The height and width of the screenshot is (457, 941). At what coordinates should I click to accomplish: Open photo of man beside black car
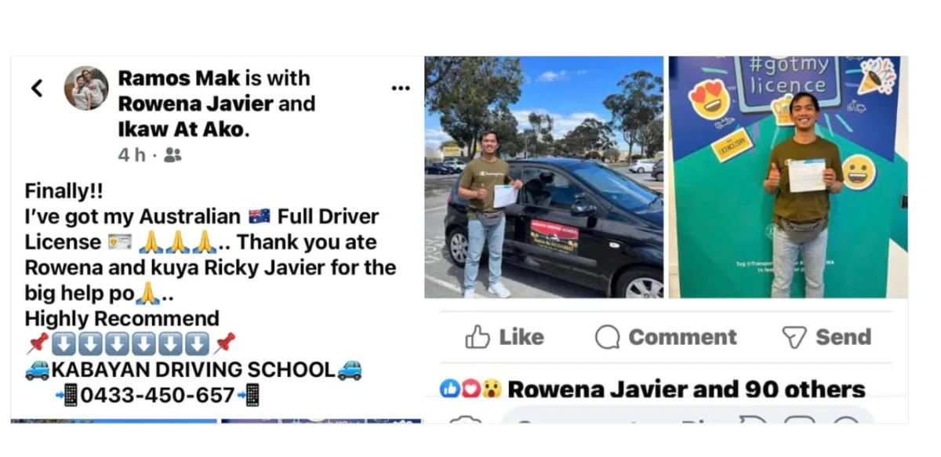point(544,177)
